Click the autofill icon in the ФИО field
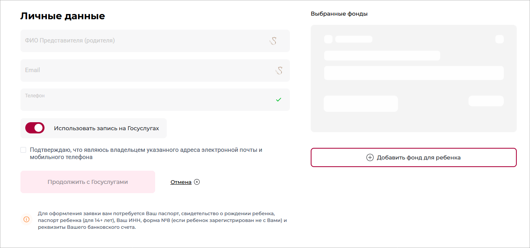 pyautogui.click(x=273, y=40)
